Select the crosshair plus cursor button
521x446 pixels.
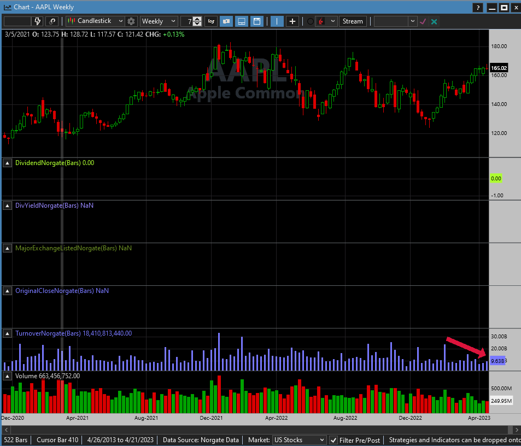coord(292,21)
